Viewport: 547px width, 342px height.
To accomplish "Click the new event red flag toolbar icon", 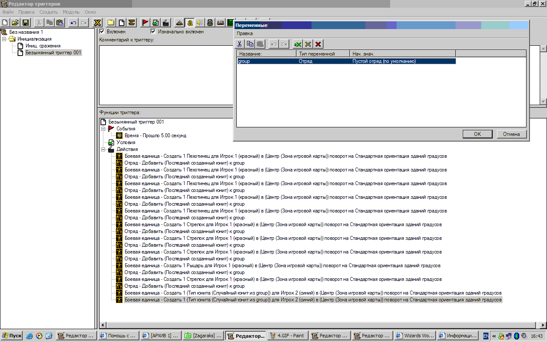I will [x=145, y=23].
